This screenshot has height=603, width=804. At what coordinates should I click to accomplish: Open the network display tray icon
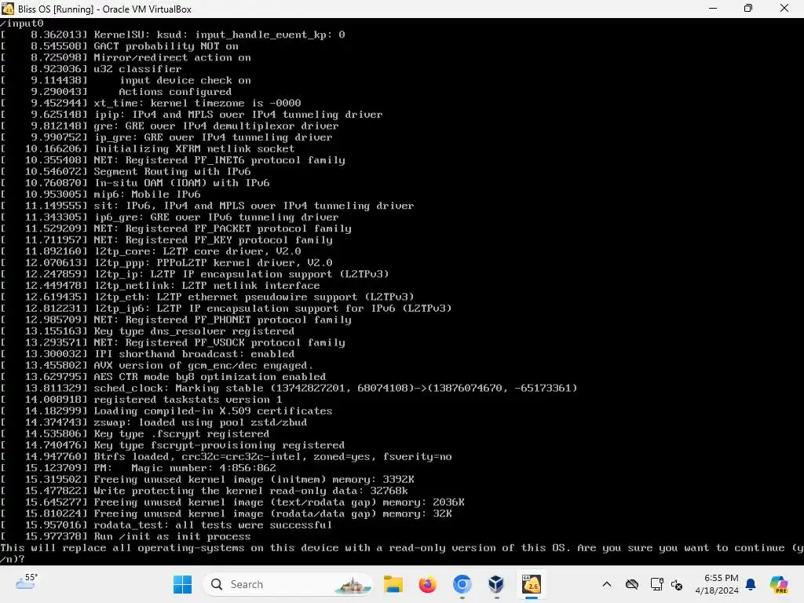pos(656,584)
